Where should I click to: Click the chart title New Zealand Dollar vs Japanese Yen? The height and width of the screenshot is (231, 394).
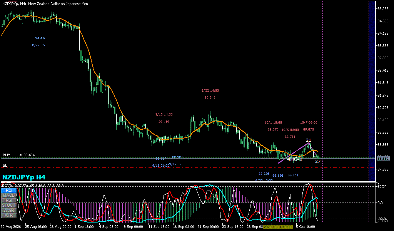click(x=58, y=4)
